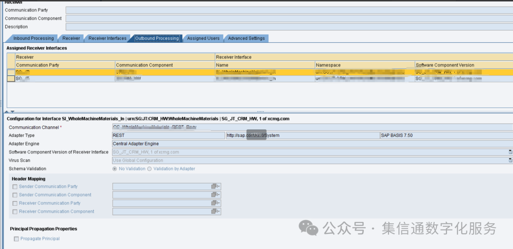Open the Advanced Settings tab
This screenshot has width=513, height=249.
[x=247, y=38]
